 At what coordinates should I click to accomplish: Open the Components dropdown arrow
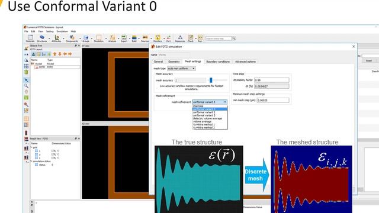point(80,38)
